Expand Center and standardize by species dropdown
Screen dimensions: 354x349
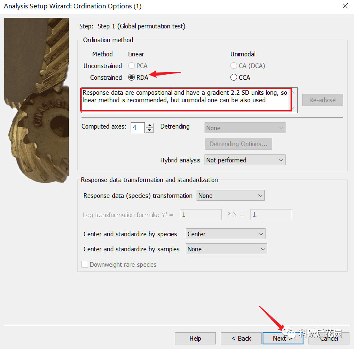(225, 234)
